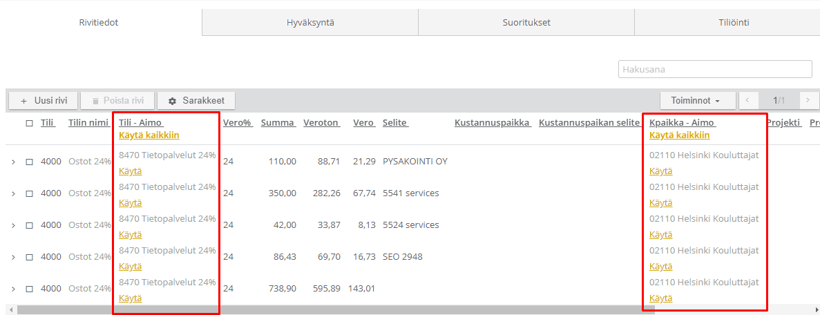The image size is (820, 315).
Task: Click the Hakusana search field
Action: [x=714, y=69]
